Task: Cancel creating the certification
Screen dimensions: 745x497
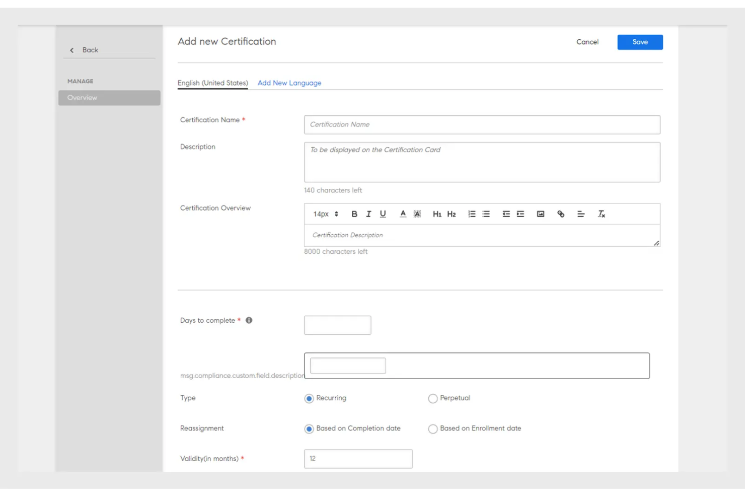Action: click(587, 42)
